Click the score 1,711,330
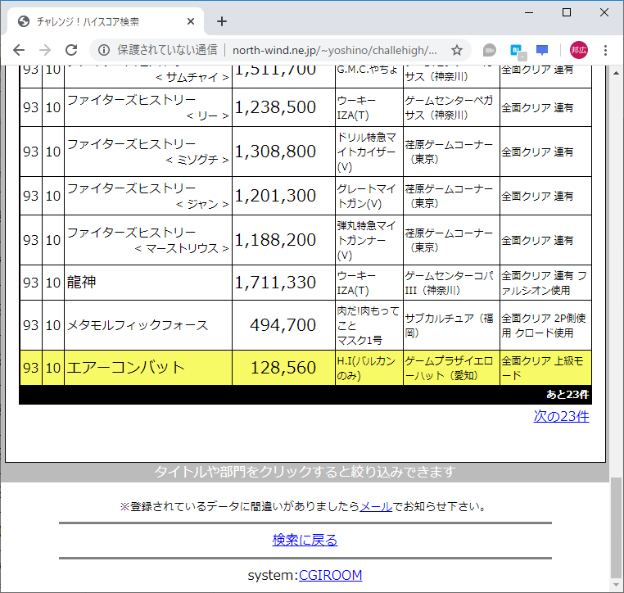The image size is (624, 593). pos(275,283)
